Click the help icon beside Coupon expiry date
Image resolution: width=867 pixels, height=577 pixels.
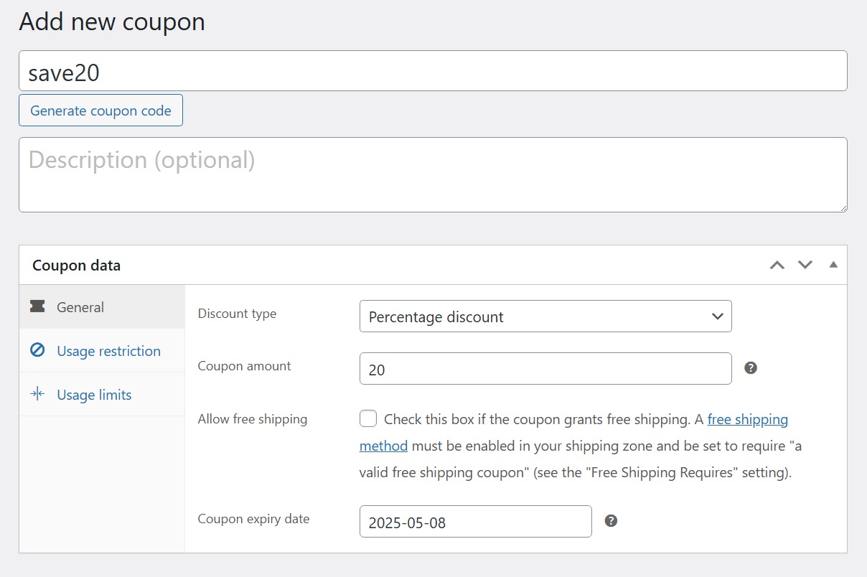tap(611, 521)
